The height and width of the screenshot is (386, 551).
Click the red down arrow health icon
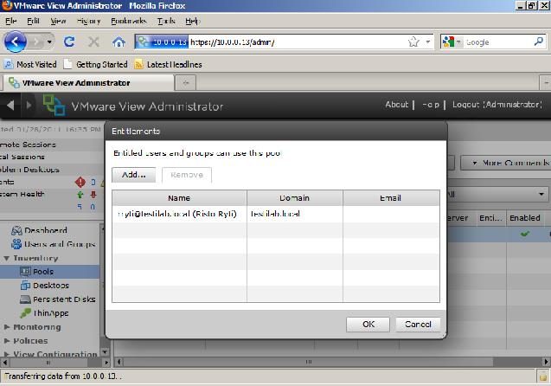point(93,195)
